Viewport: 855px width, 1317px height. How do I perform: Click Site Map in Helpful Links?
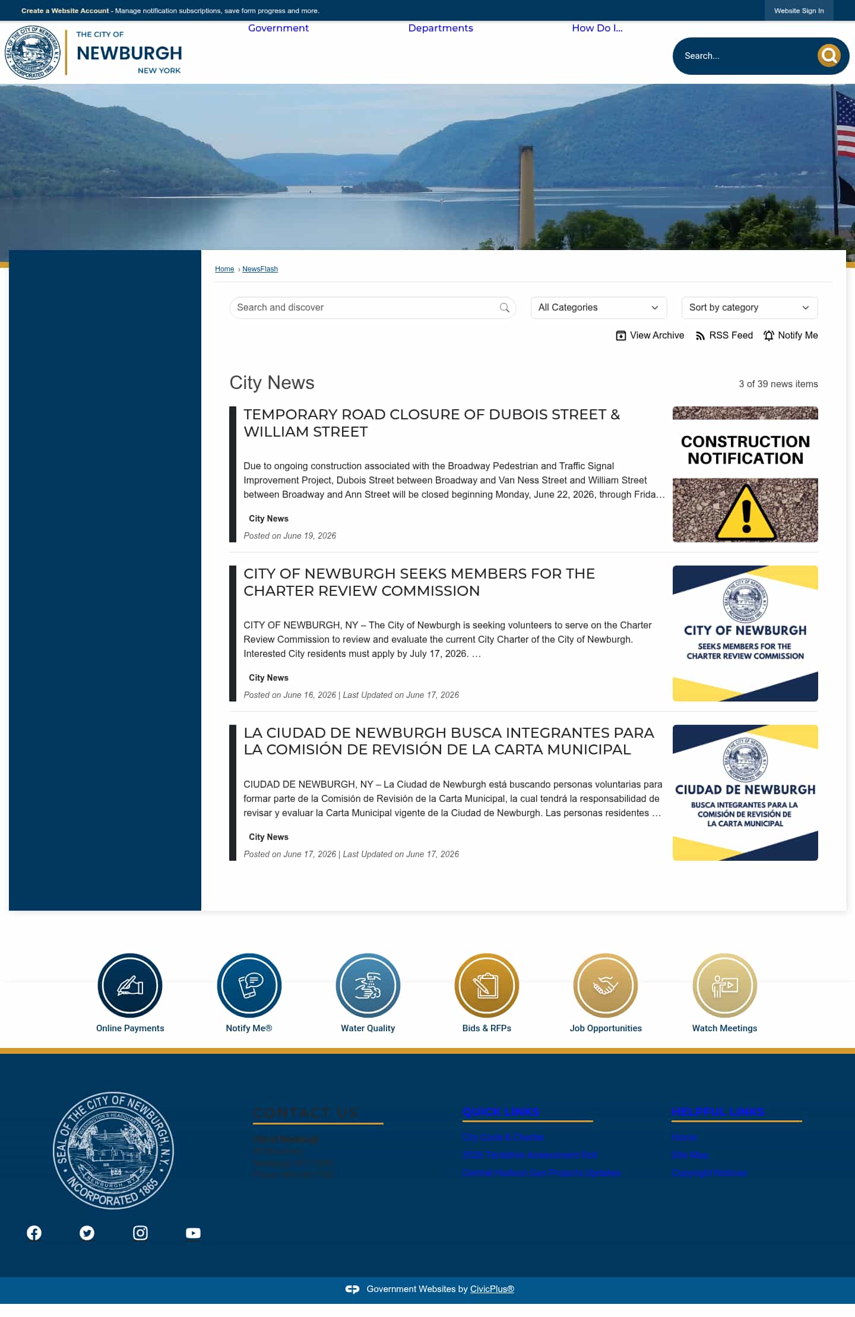coord(690,1155)
